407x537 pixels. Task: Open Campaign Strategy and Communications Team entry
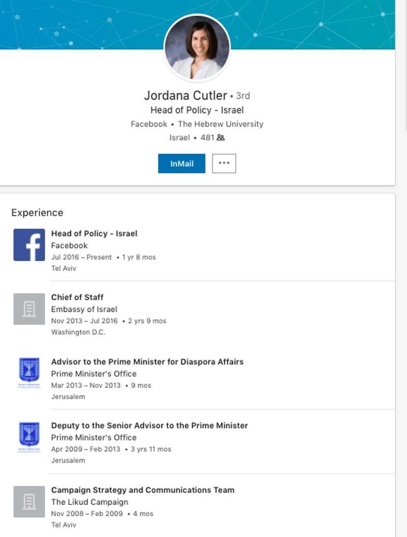click(143, 490)
